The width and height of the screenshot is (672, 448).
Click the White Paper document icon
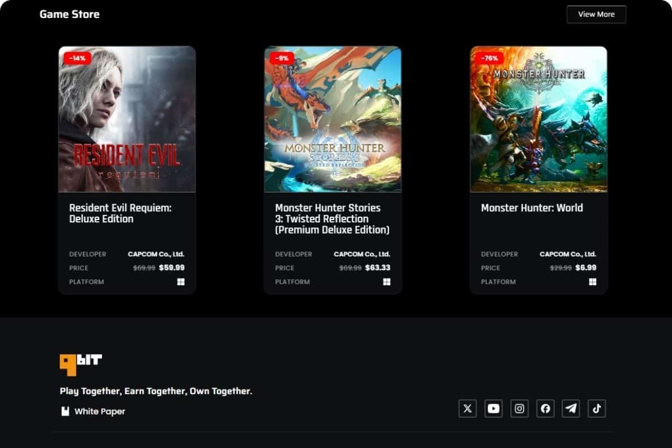pyautogui.click(x=65, y=412)
